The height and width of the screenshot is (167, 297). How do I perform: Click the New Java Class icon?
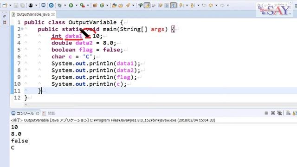[102, 5]
